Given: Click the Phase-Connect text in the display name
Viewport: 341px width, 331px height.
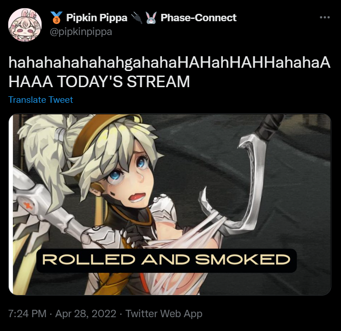Looking at the screenshot, I should pyautogui.click(x=198, y=18).
